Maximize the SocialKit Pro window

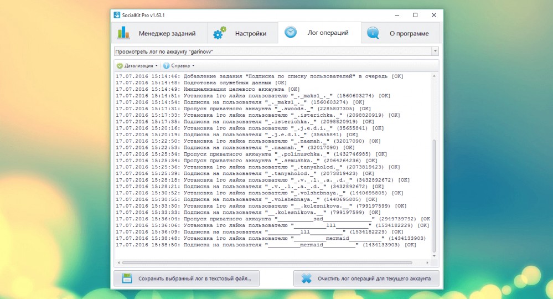pyautogui.click(x=416, y=15)
